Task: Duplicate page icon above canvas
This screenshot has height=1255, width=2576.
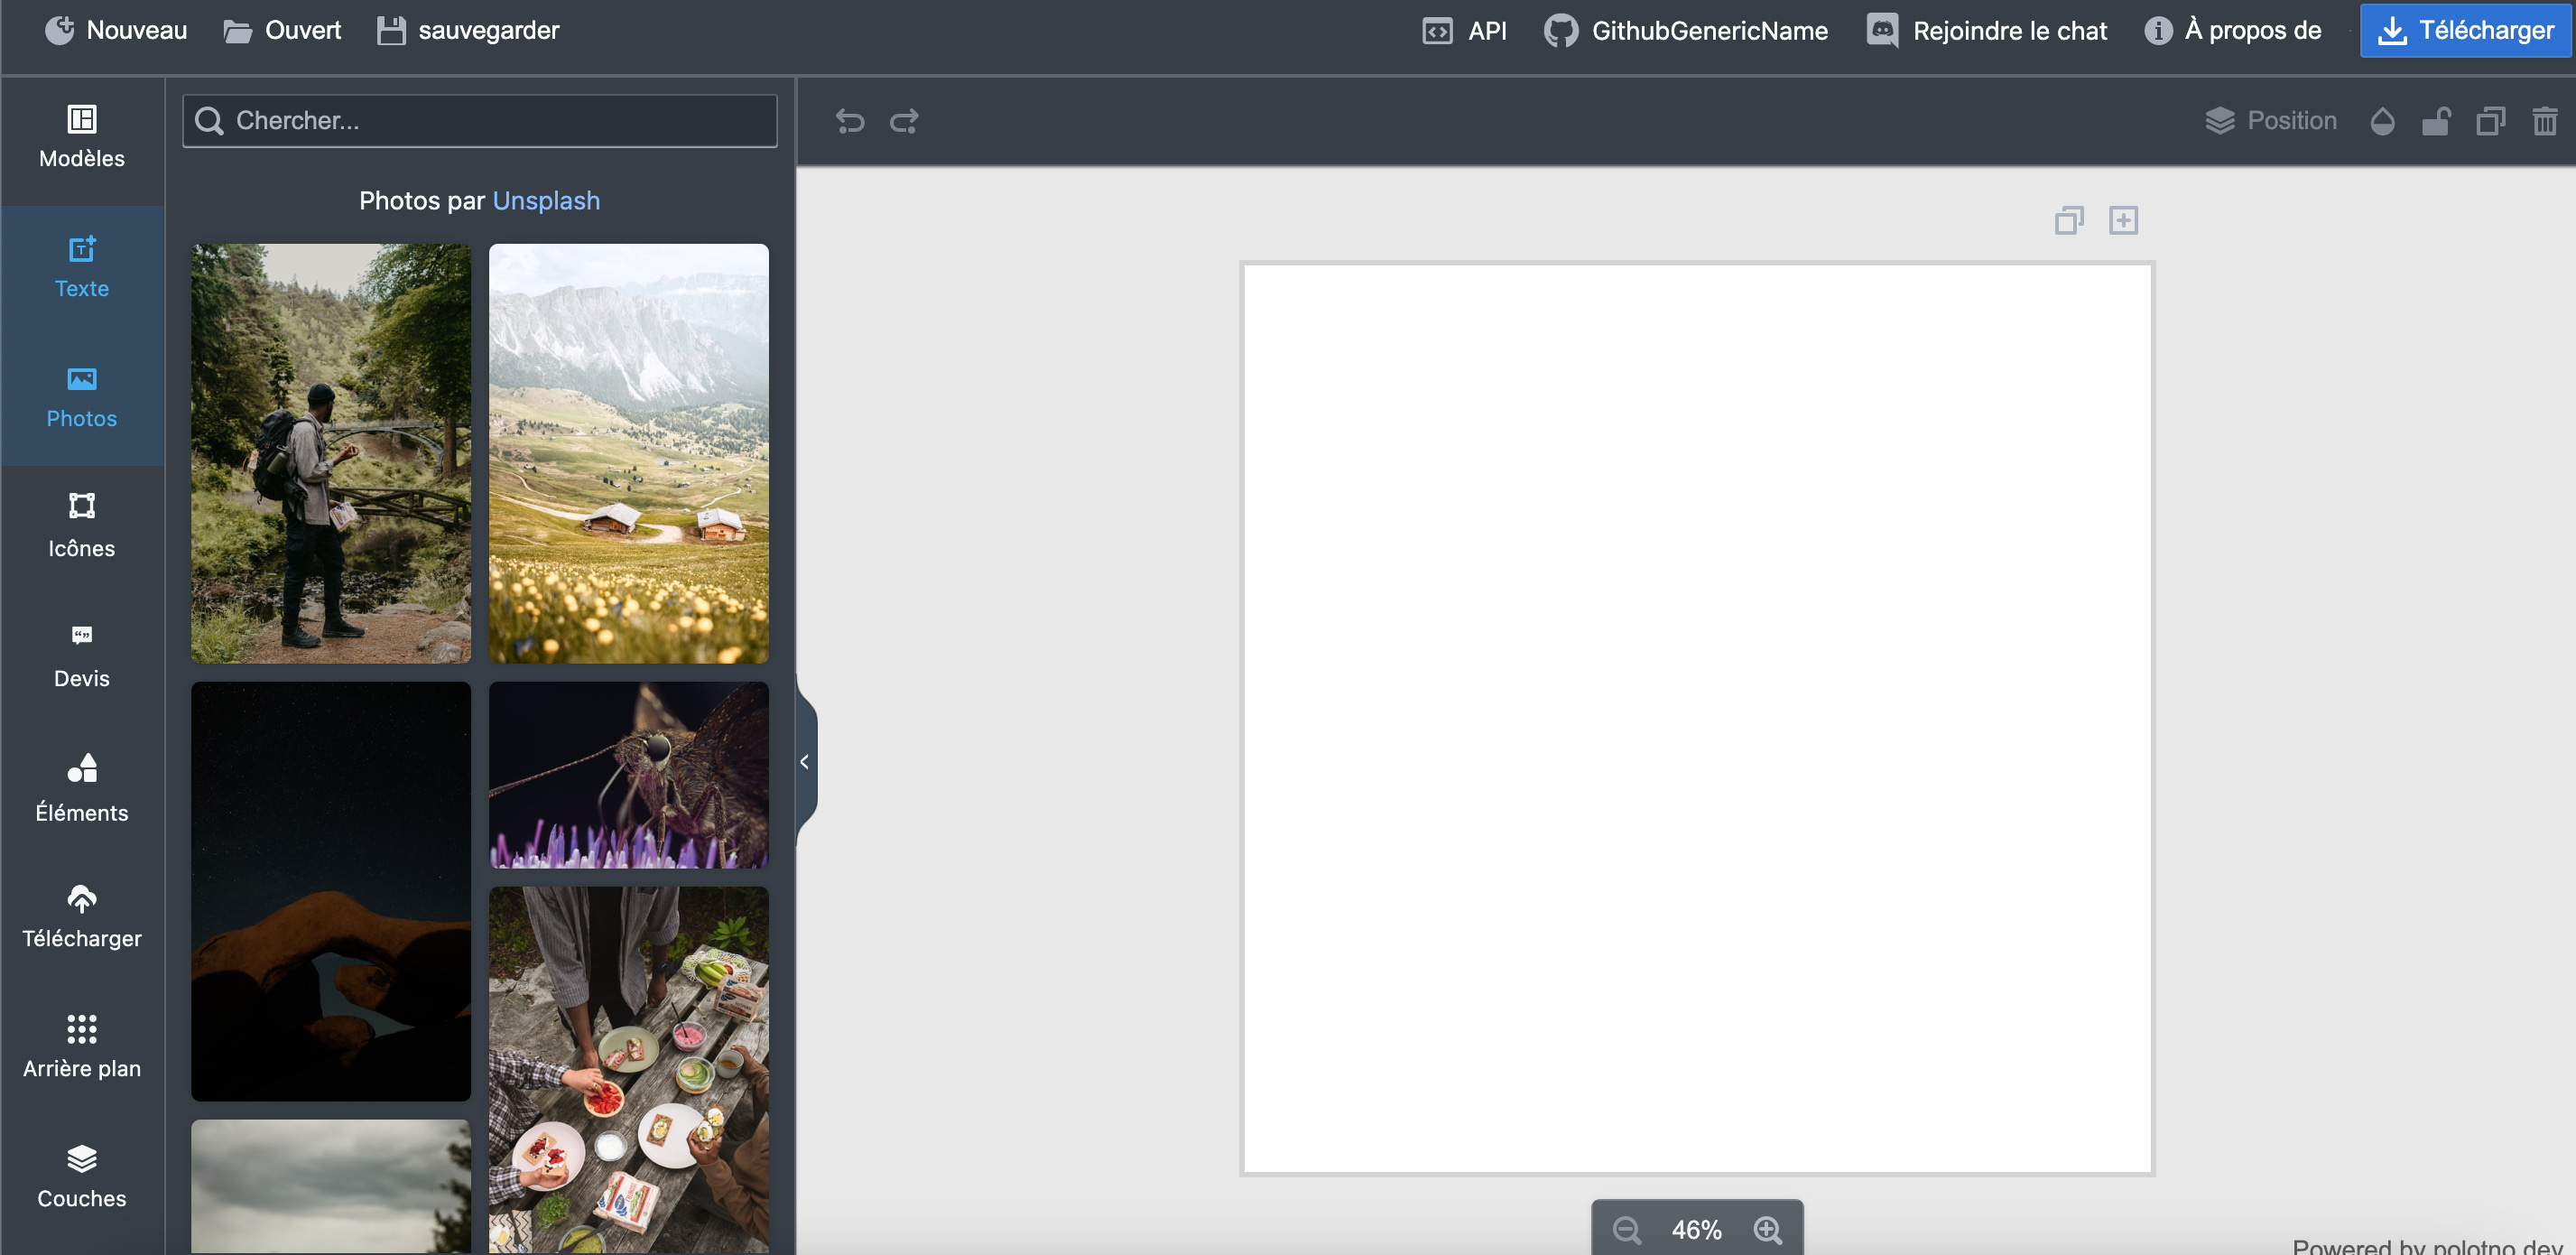Action: pyautogui.click(x=2069, y=220)
